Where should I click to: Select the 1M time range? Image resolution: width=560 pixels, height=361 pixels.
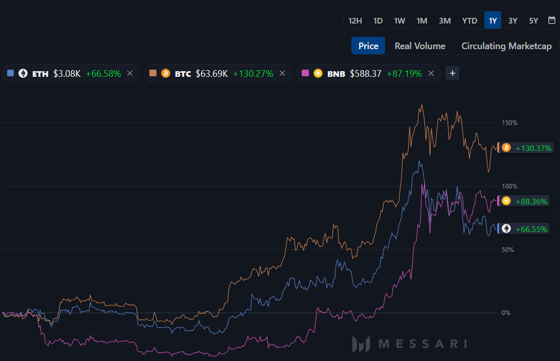click(422, 20)
